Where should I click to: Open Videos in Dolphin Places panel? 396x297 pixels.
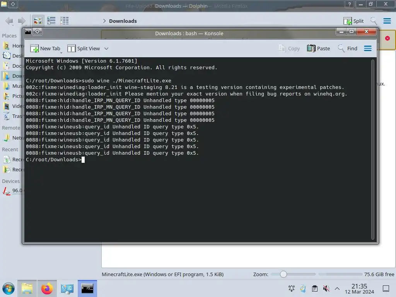13,106
